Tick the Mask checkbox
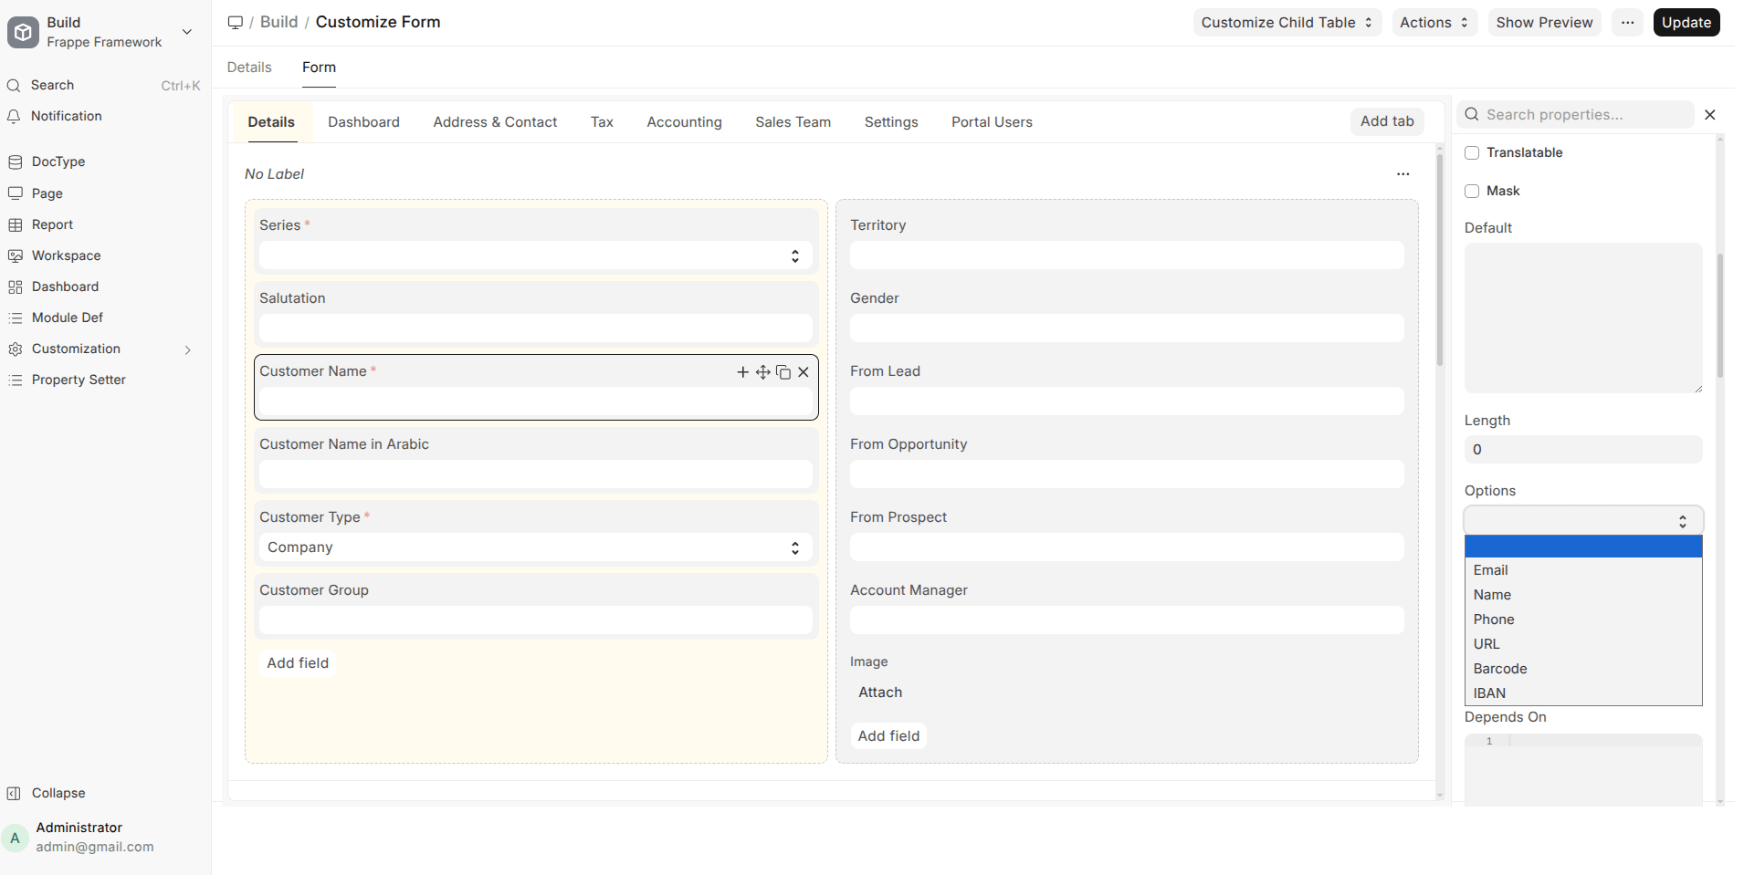This screenshot has height=875, width=1744. (x=1472, y=192)
